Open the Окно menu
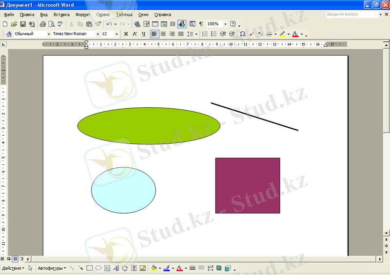Image resolution: width=390 pixels, height=275 pixels. (x=143, y=15)
